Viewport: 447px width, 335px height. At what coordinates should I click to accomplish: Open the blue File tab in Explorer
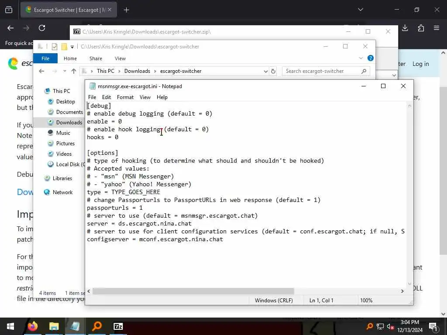pyautogui.click(x=45, y=58)
